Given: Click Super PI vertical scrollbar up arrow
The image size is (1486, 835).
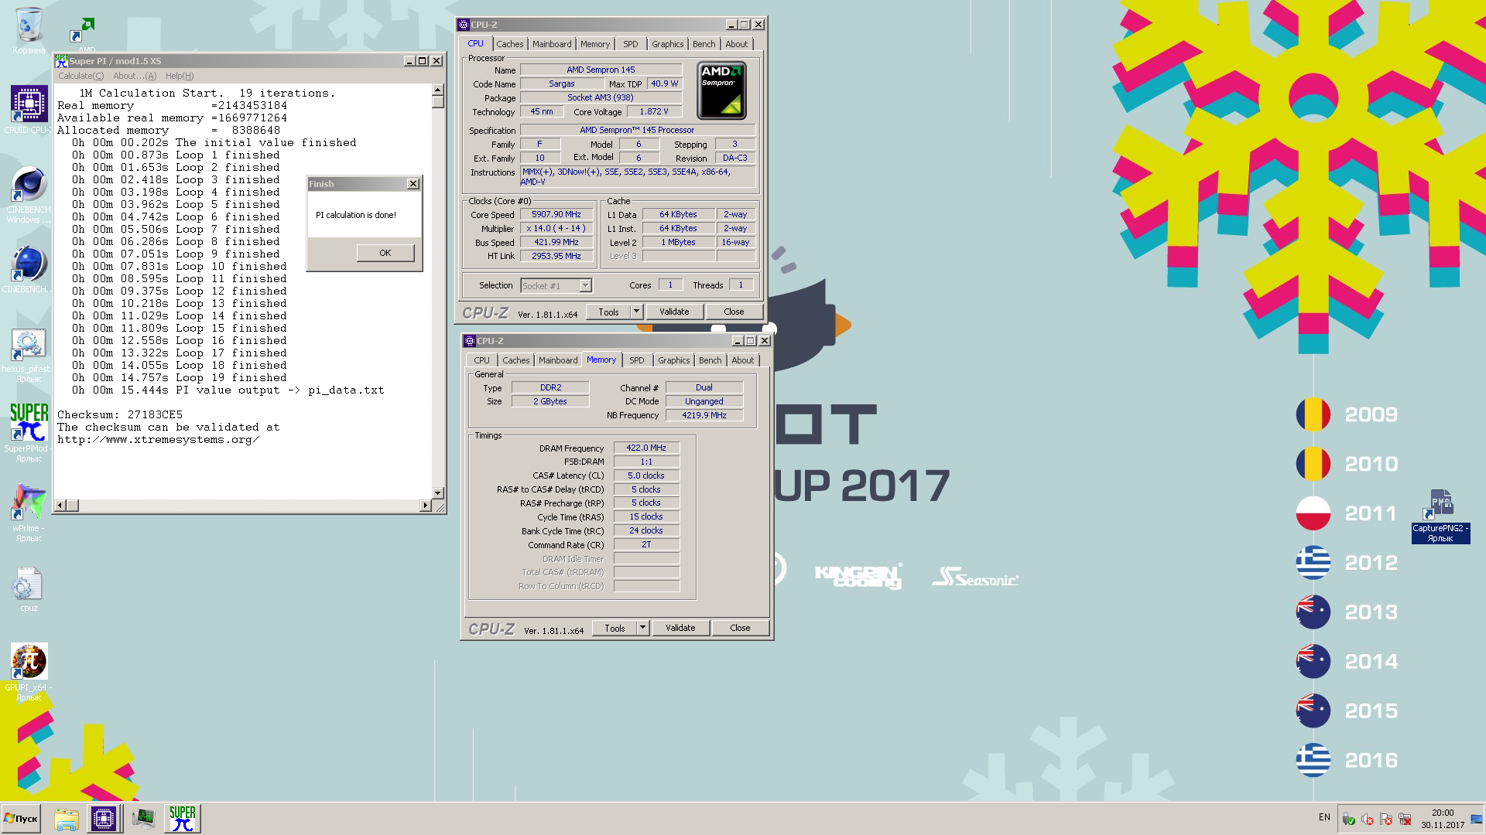Looking at the screenshot, I should pos(438,90).
